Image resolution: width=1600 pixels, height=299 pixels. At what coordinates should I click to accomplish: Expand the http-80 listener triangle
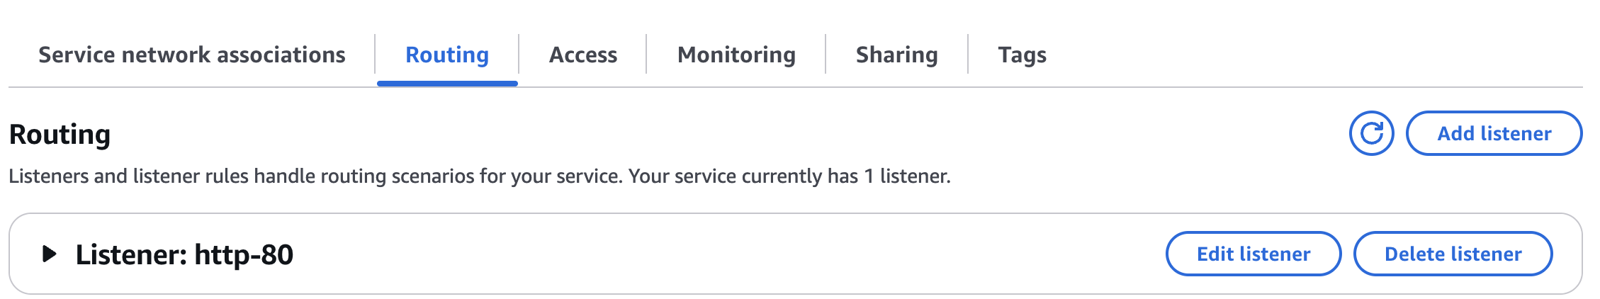[49, 254]
